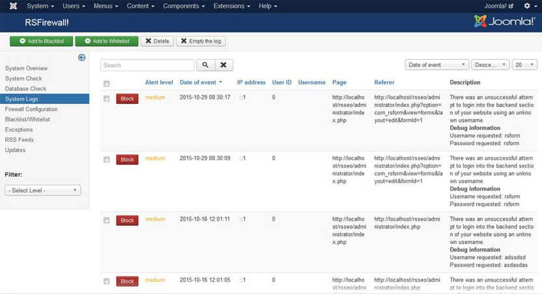The width and height of the screenshot is (542, 294).
Task: Go to System Check in sidebar
Action: [23, 79]
